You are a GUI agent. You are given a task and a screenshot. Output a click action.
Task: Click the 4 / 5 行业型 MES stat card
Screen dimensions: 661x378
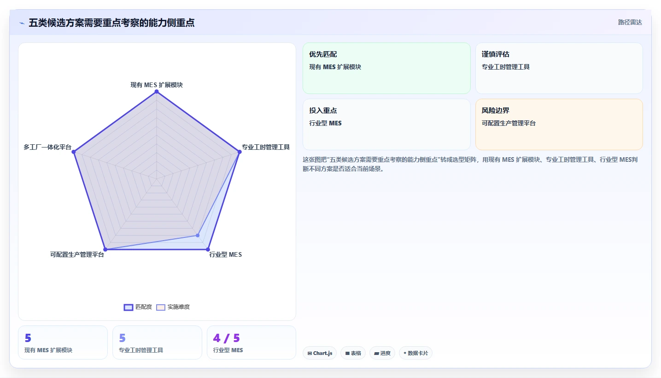(252, 343)
